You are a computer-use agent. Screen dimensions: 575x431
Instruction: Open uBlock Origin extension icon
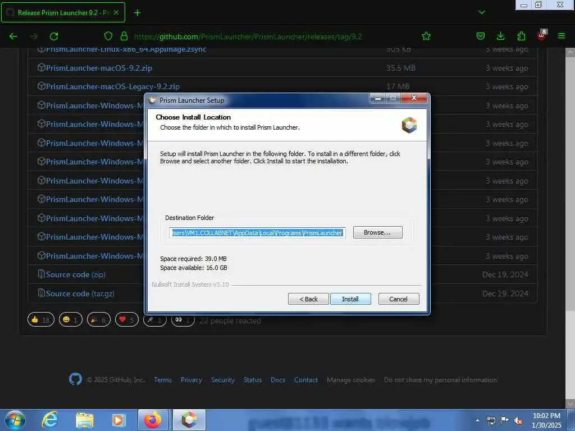542,35
